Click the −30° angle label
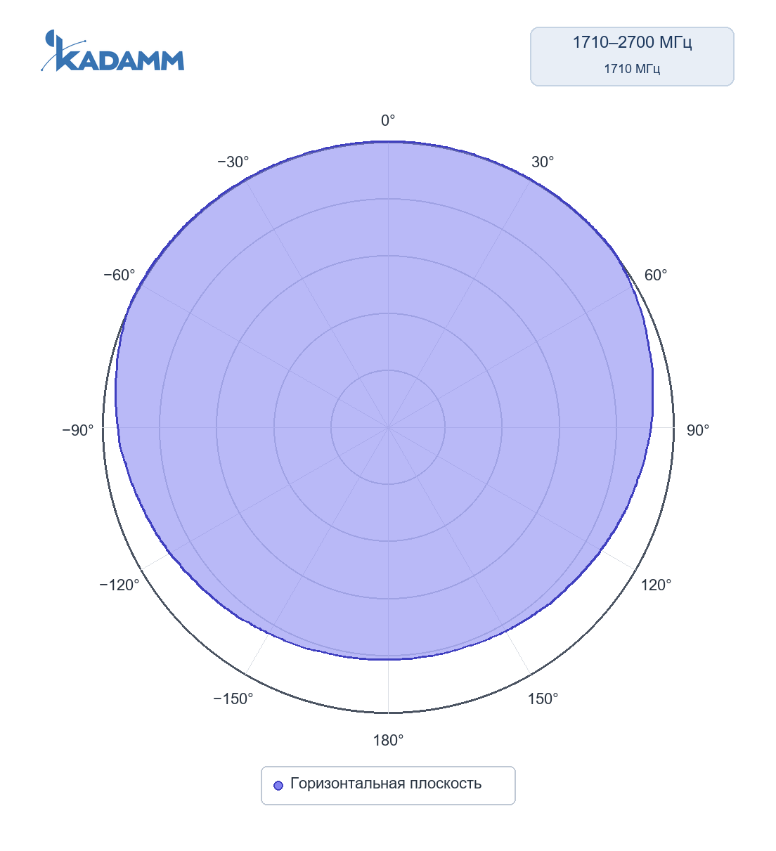The image size is (776, 851). tap(233, 162)
